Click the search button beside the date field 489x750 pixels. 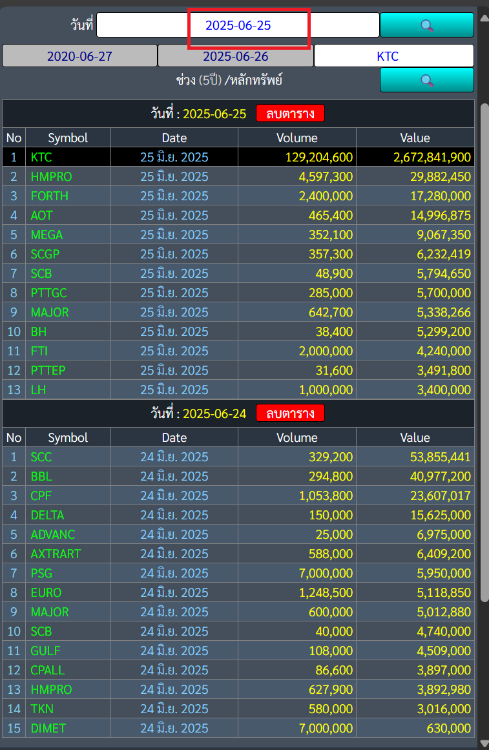click(427, 25)
